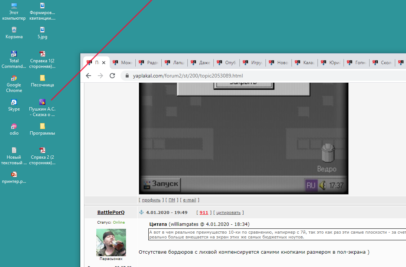Open BattlePorQ username link
The width and height of the screenshot is (406, 267).
111,212
